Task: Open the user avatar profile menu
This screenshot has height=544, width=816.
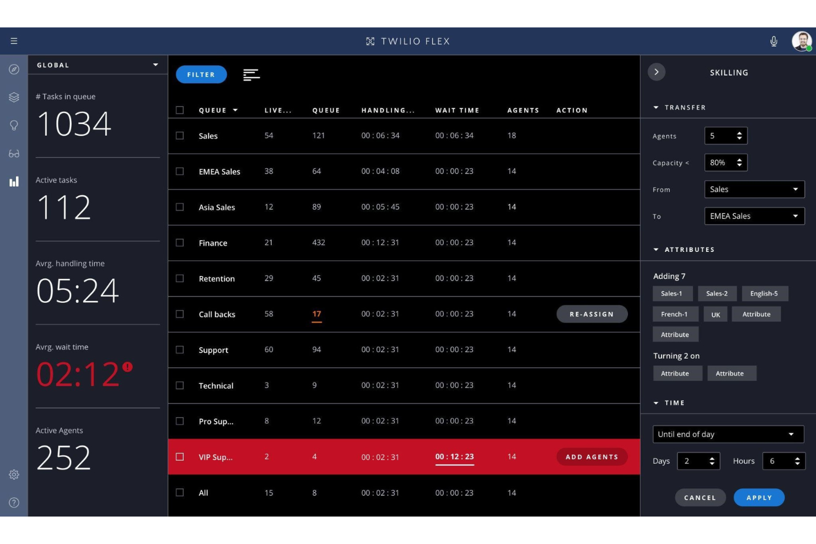Action: click(x=801, y=41)
